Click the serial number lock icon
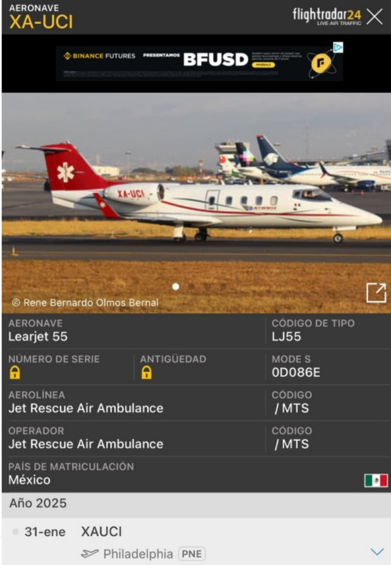 (15, 372)
